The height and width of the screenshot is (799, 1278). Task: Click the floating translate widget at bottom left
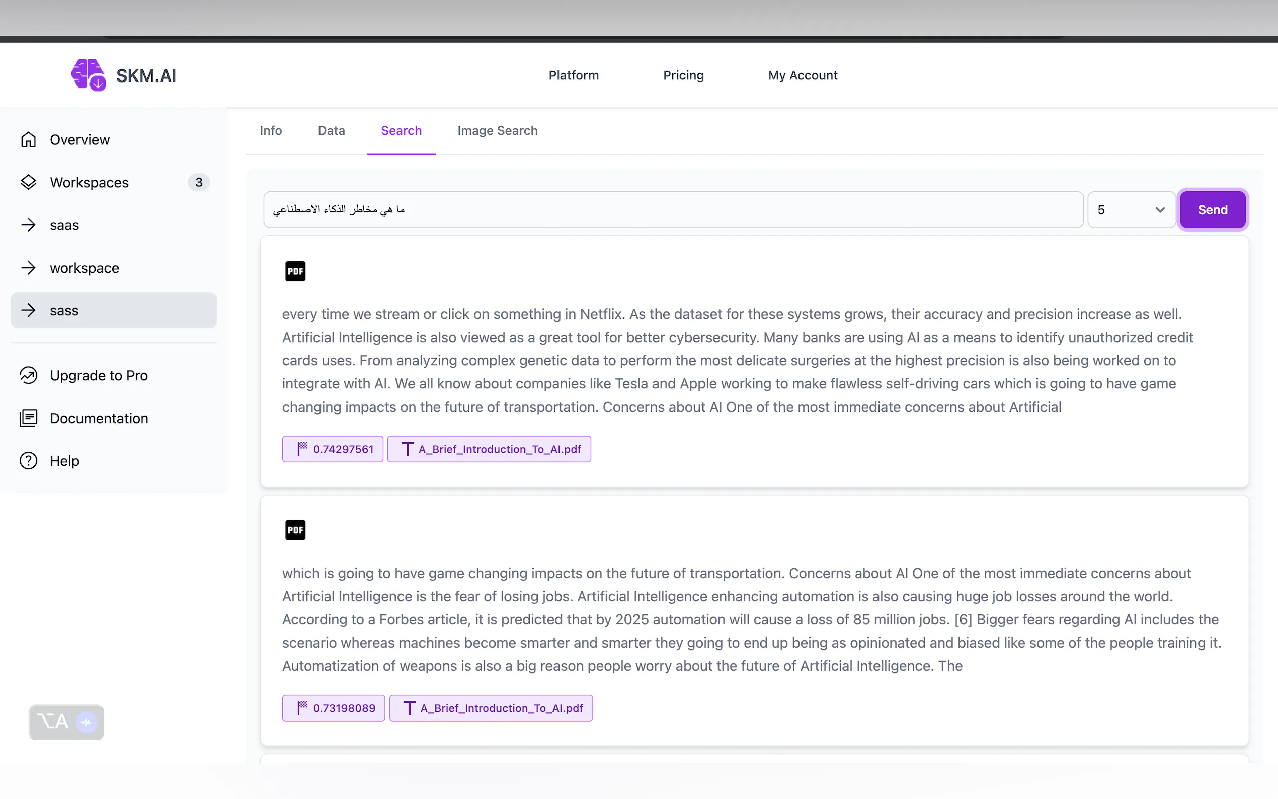pos(66,722)
